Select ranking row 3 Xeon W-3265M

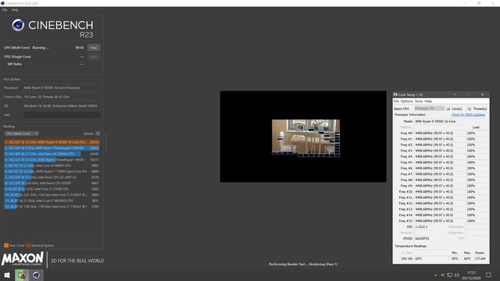tap(52, 154)
